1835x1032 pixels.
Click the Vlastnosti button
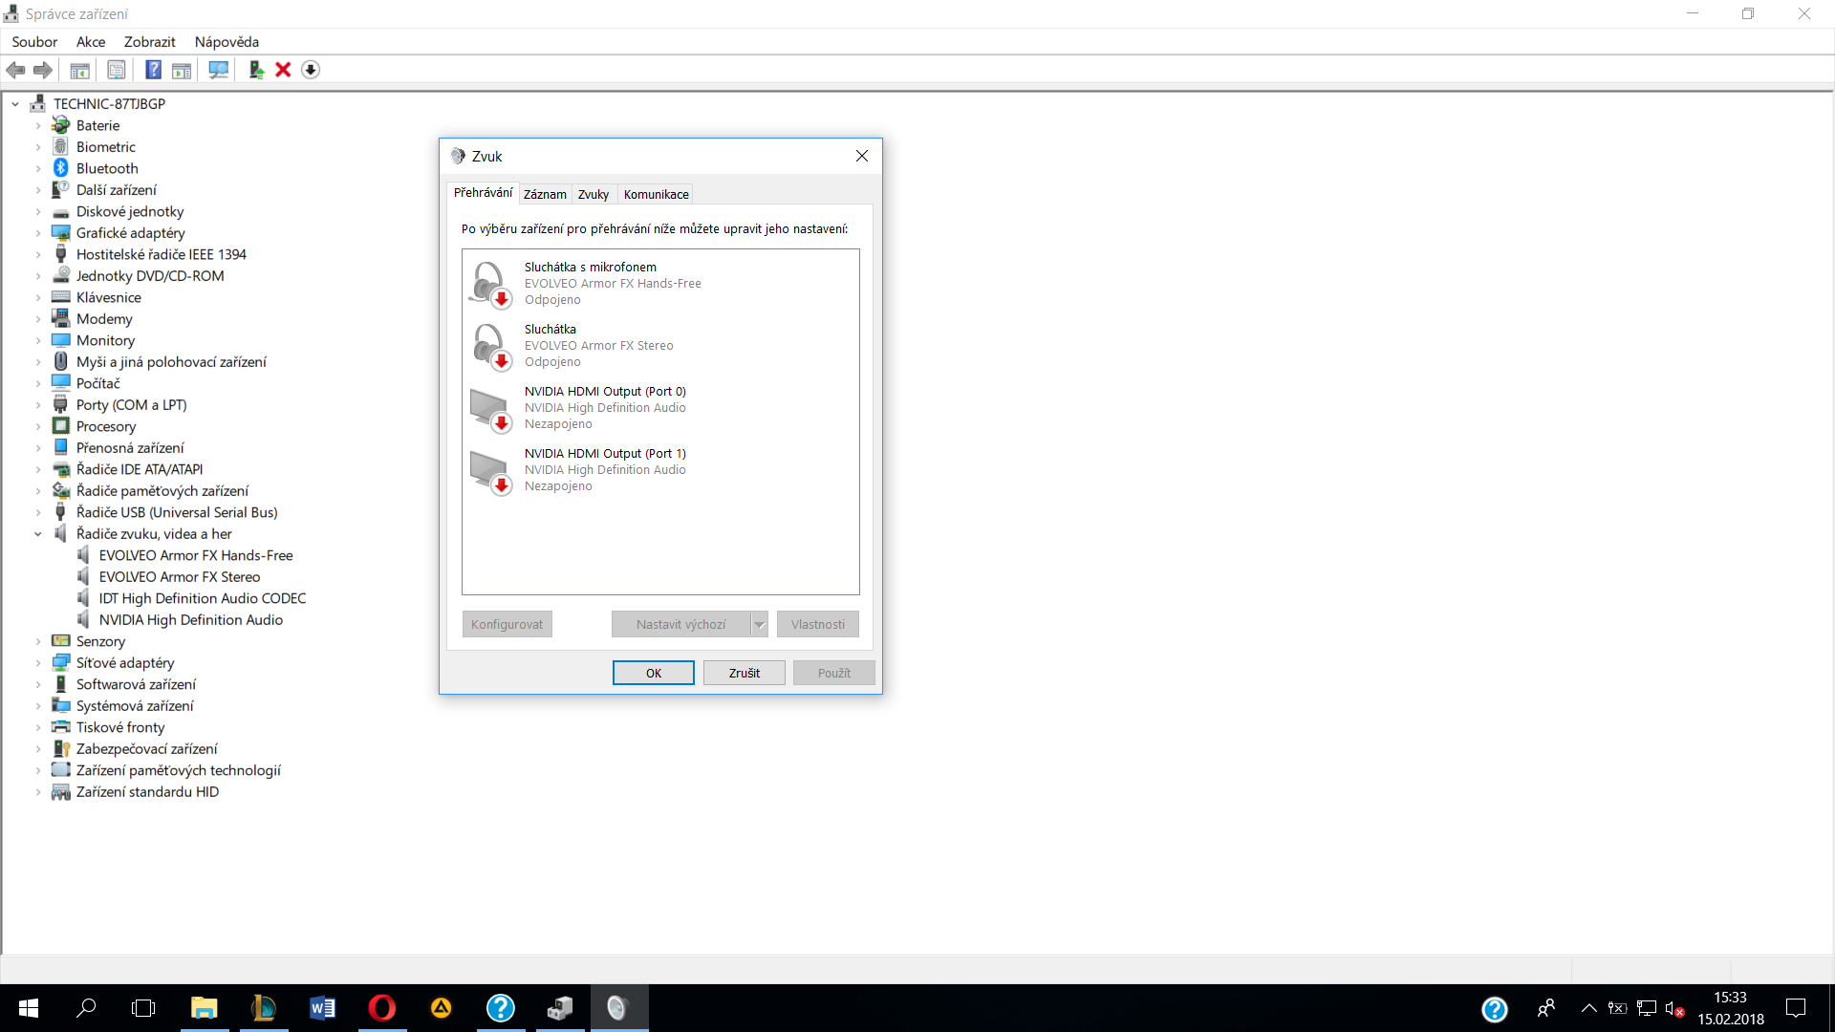tap(818, 624)
